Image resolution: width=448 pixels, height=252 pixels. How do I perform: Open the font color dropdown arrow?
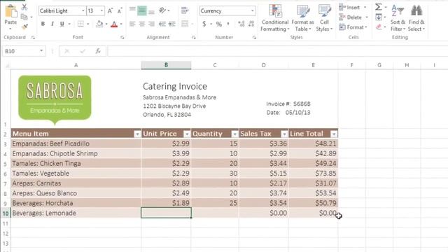[121, 24]
